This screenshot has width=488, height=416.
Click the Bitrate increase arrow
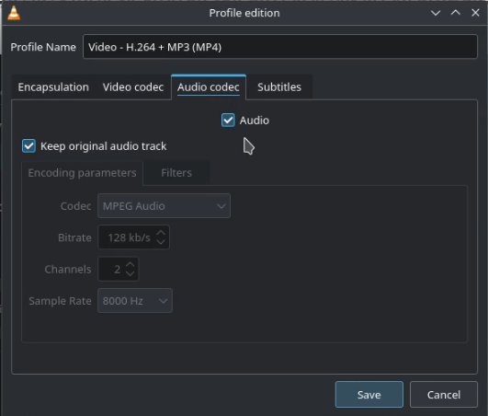(x=161, y=233)
